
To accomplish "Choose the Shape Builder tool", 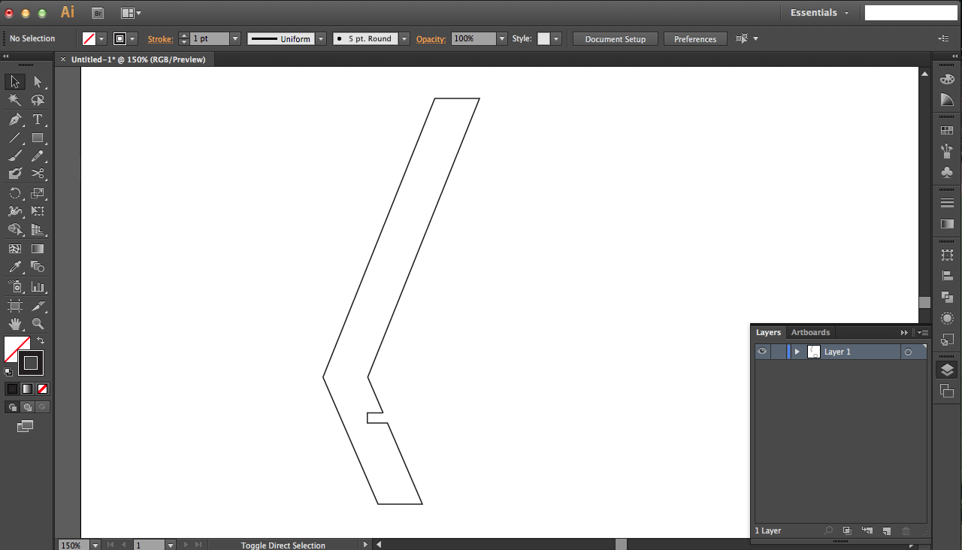I will point(15,230).
